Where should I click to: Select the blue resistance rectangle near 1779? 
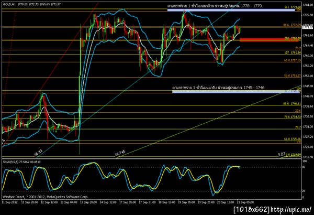pos(231,10)
